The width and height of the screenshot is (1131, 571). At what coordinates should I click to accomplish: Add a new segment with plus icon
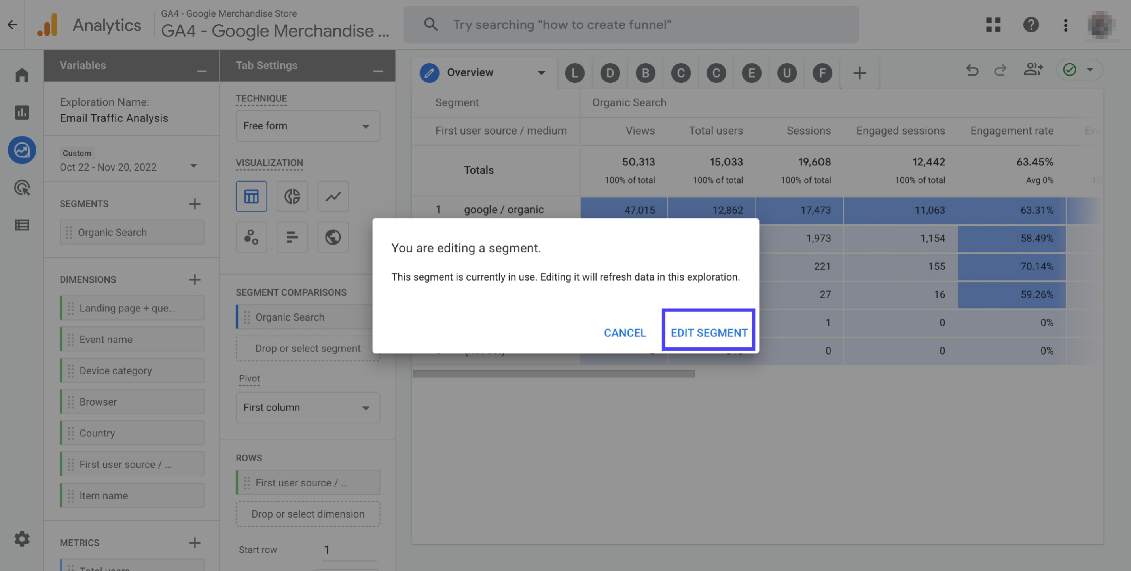click(x=195, y=204)
